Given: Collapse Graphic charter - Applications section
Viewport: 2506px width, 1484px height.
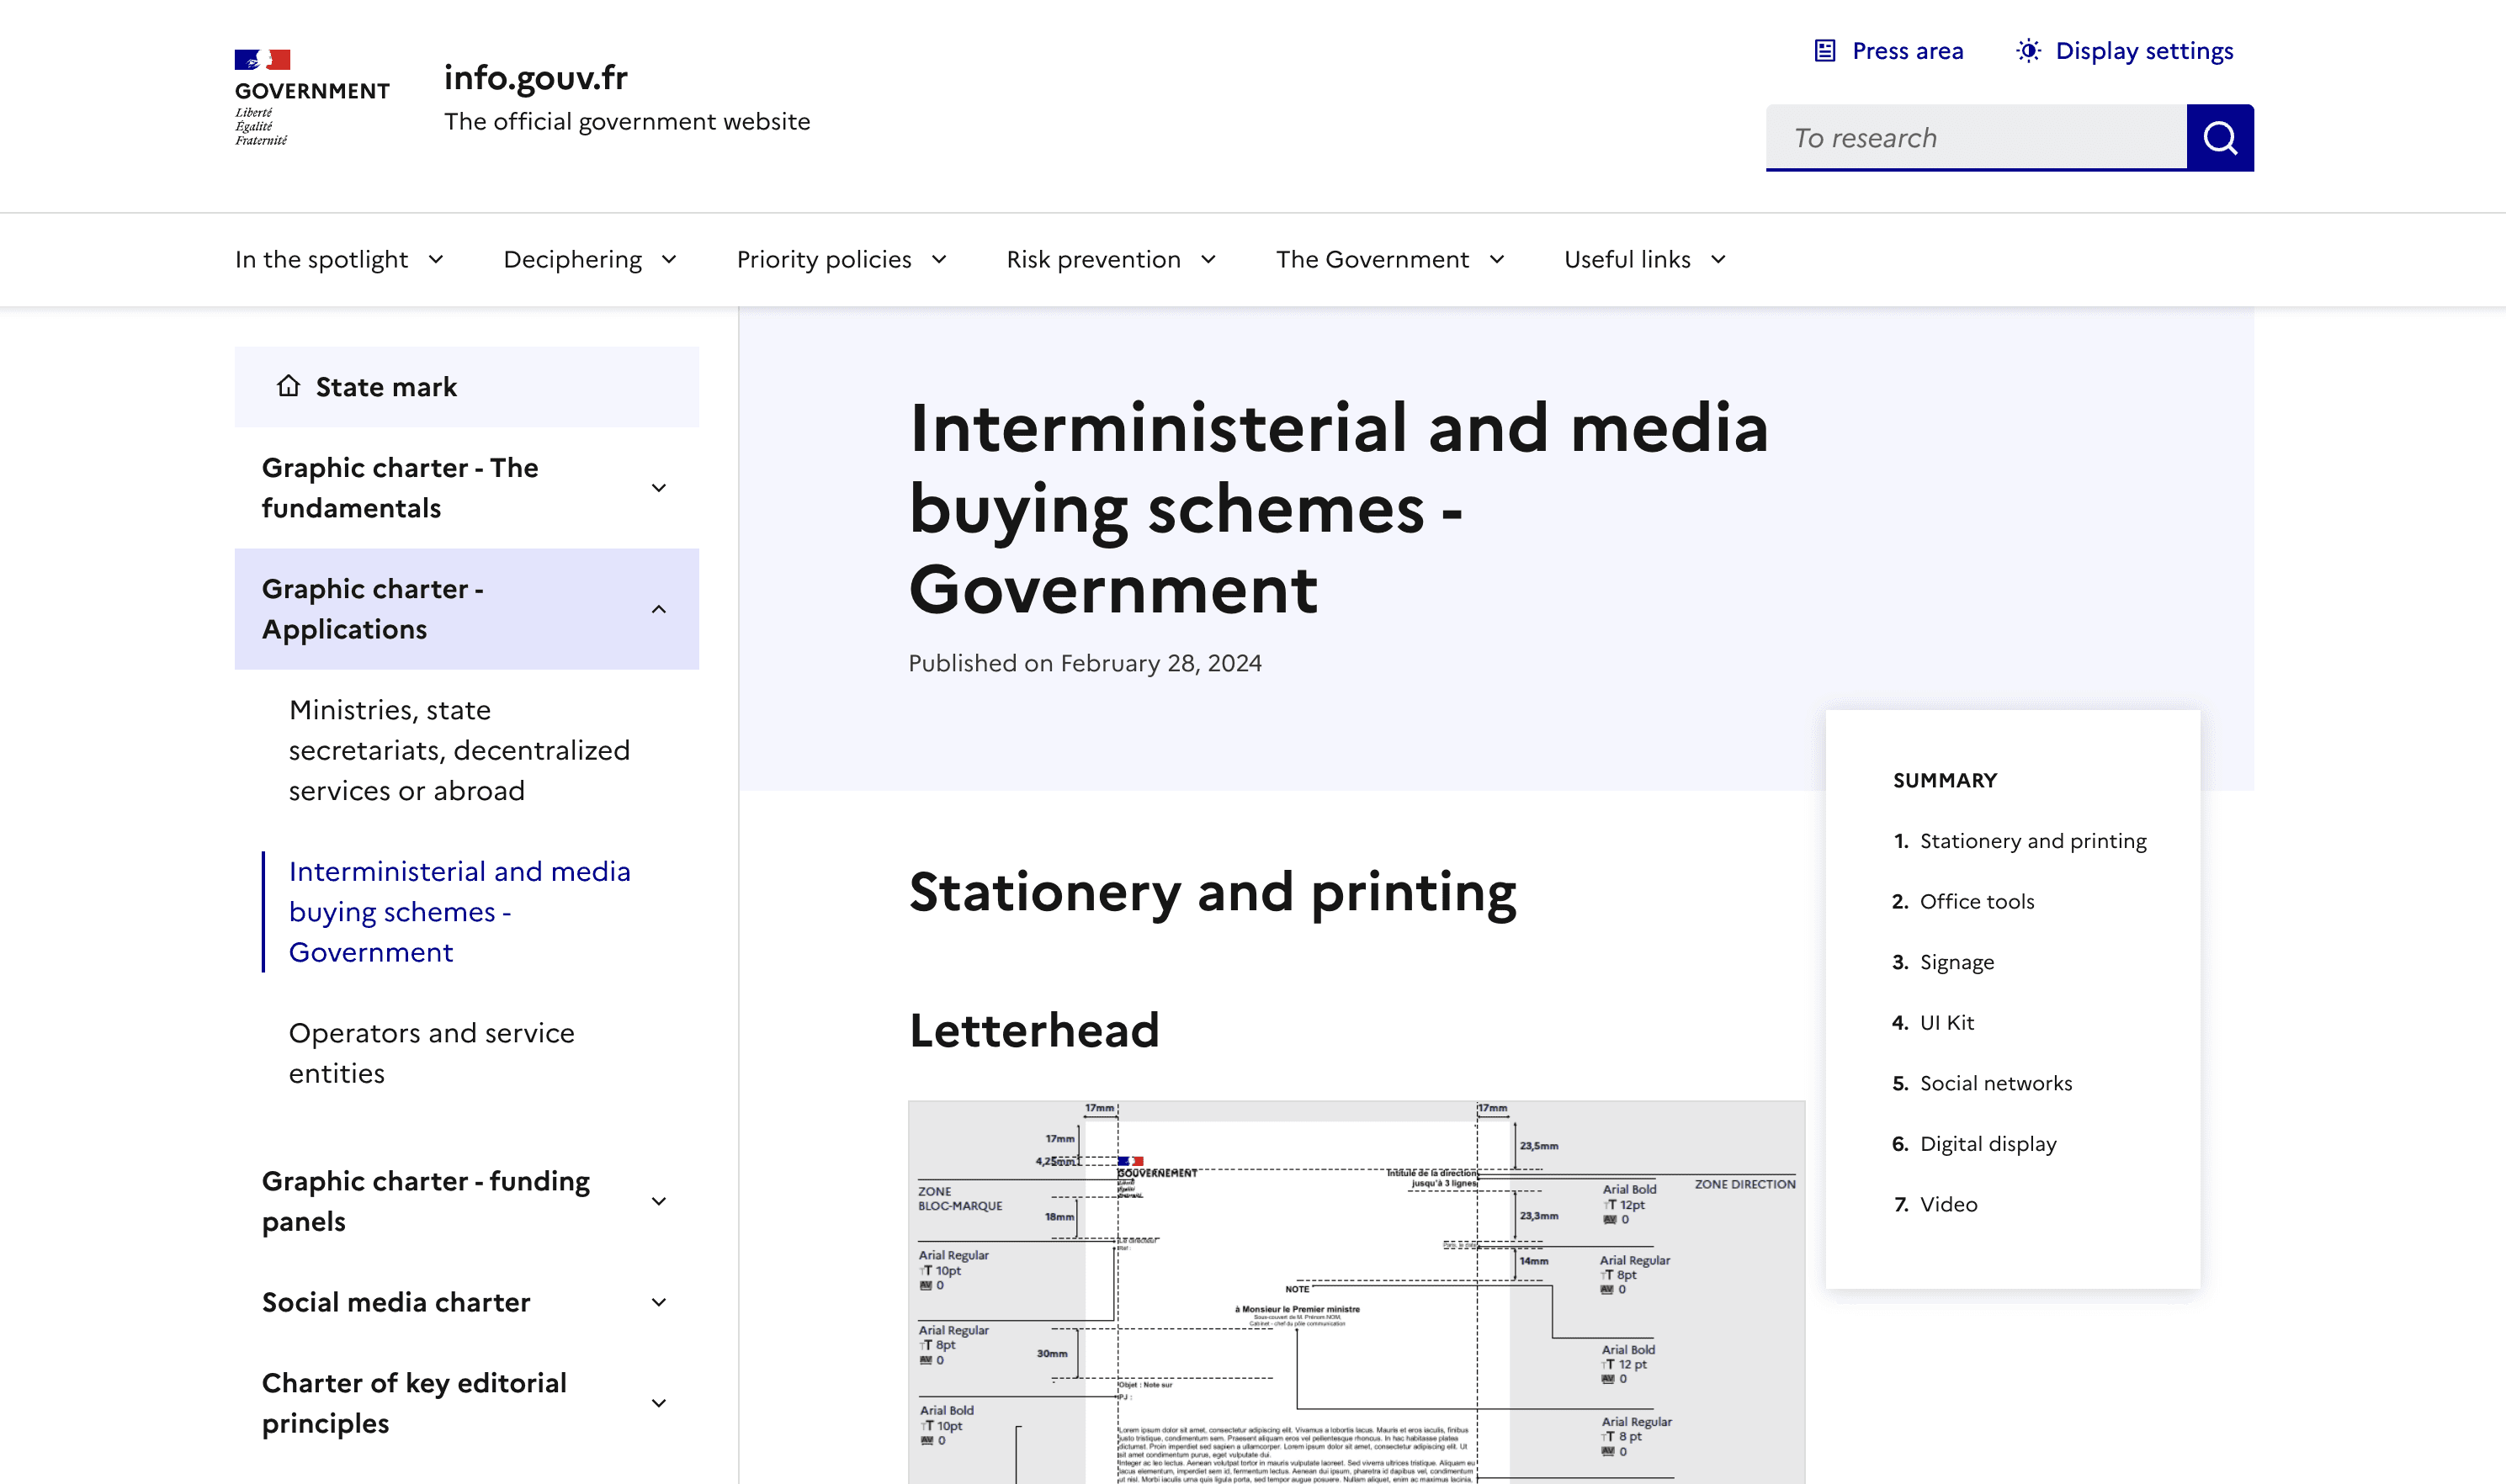Looking at the screenshot, I should click(x=658, y=609).
